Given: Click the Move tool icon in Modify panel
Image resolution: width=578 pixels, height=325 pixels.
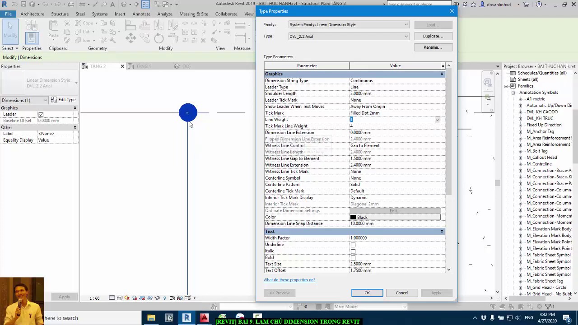Looking at the screenshot, I should point(131,38).
